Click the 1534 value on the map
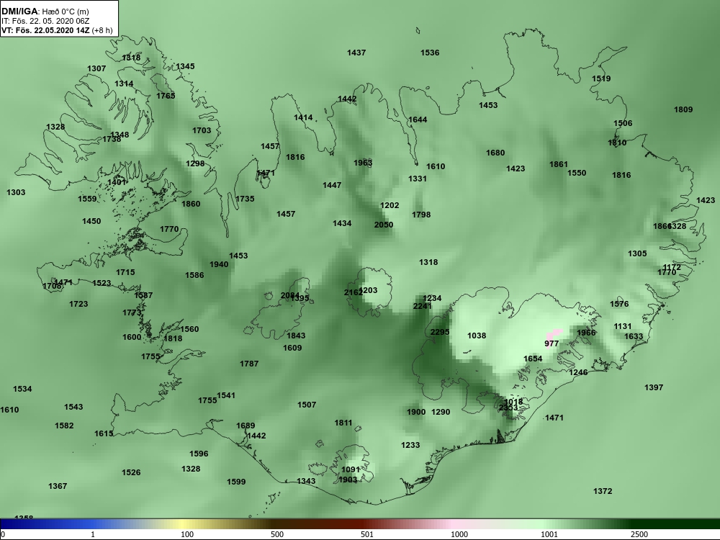The width and height of the screenshot is (720, 540). coord(22,390)
